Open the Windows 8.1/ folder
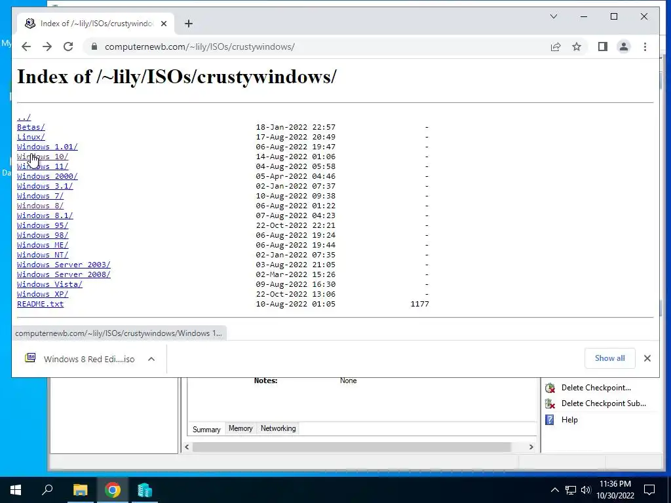The image size is (671, 503). (45, 215)
